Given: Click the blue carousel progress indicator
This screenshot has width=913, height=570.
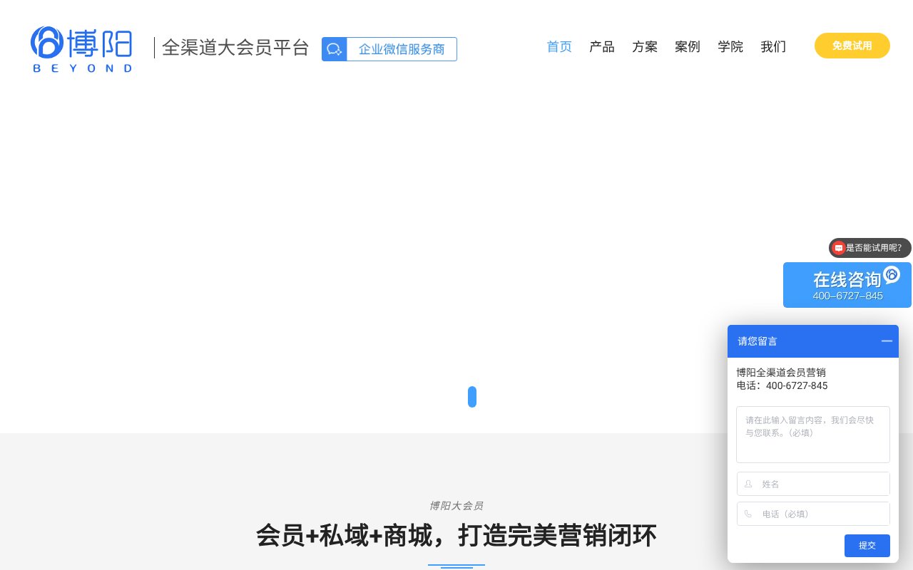Looking at the screenshot, I should pyautogui.click(x=472, y=397).
